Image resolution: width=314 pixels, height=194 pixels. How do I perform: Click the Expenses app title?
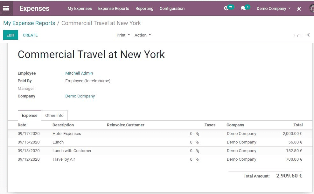click(x=34, y=8)
